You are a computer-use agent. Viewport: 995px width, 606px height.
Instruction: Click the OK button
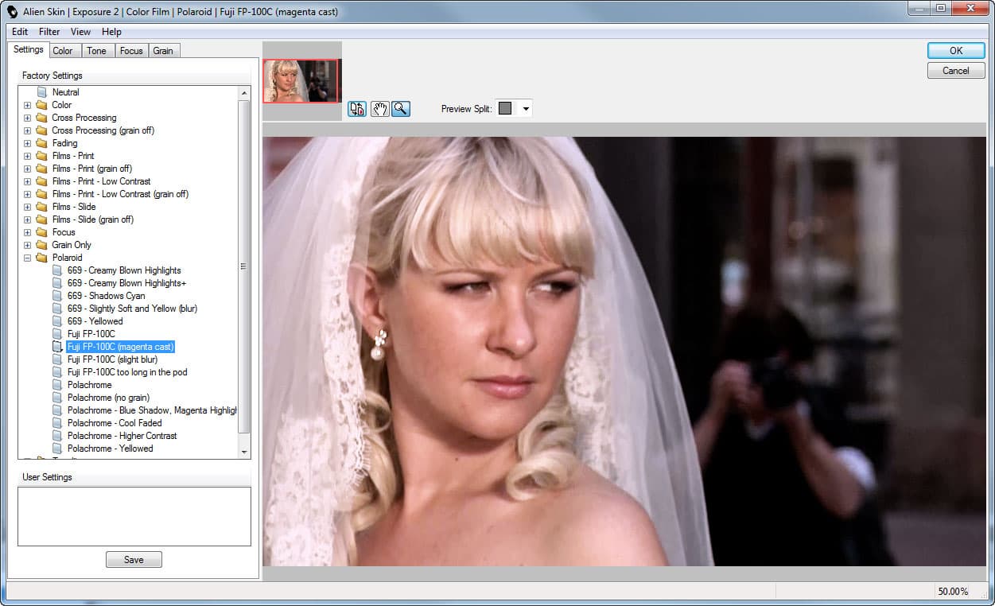(x=956, y=50)
